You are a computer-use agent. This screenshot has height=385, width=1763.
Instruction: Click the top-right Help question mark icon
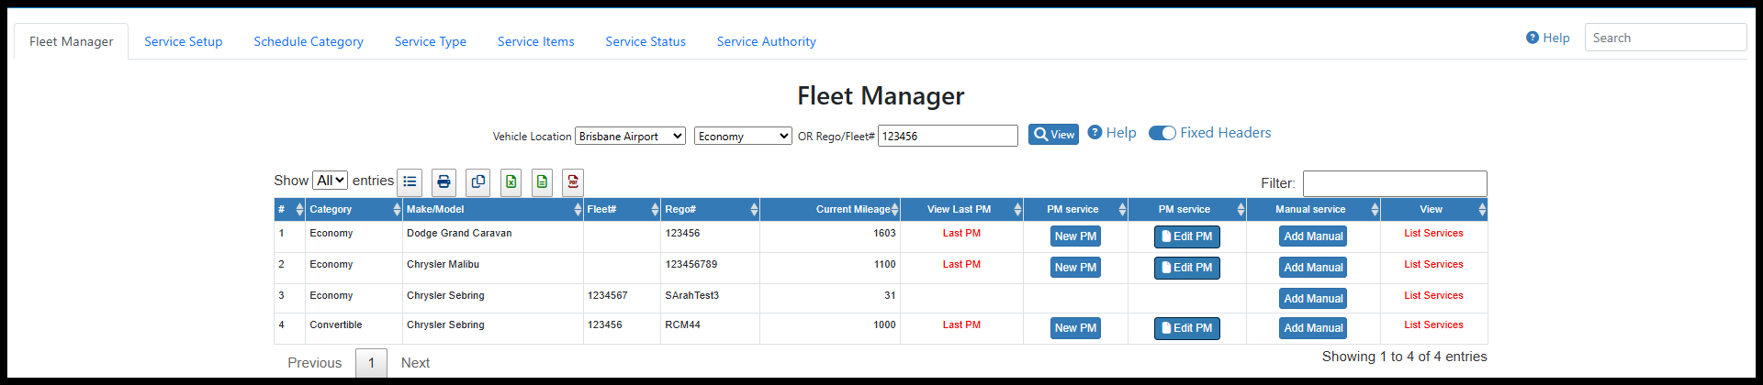tap(1532, 38)
